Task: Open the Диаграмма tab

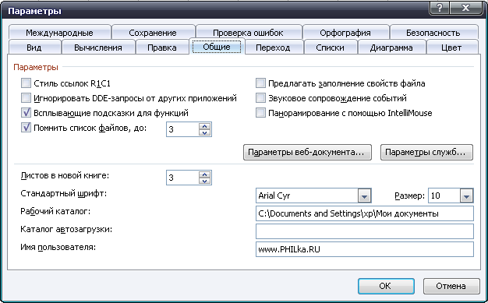Action: [x=391, y=48]
